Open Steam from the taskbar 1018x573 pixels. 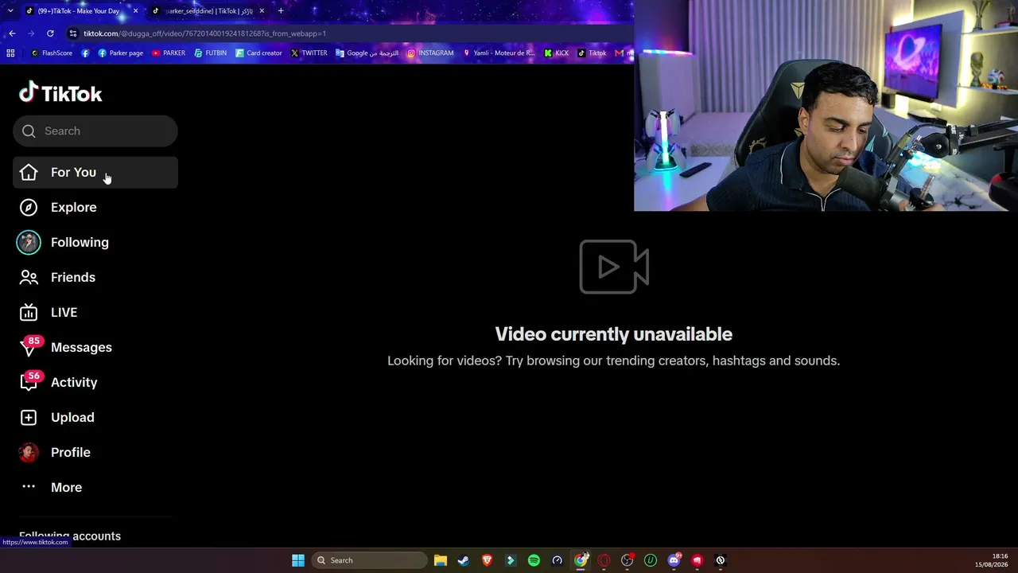464,560
